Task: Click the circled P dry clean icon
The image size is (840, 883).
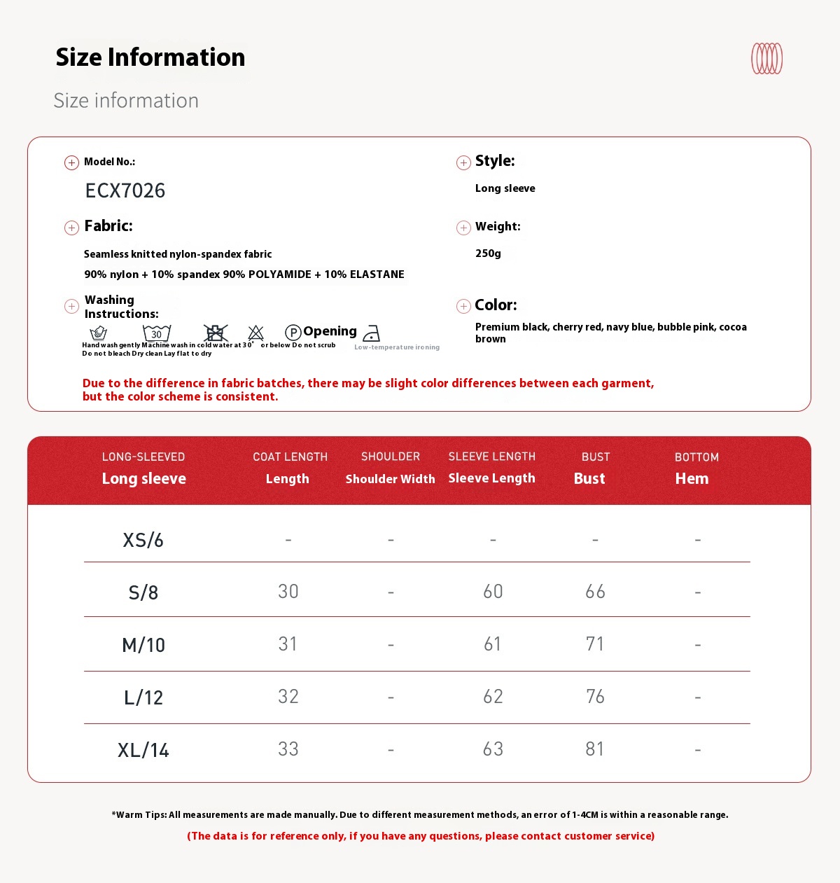Action: tap(293, 333)
